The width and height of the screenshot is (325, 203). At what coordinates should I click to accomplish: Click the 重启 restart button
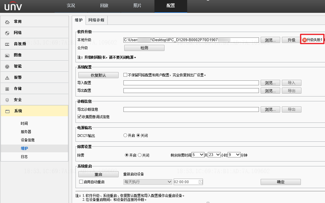click(x=99, y=174)
